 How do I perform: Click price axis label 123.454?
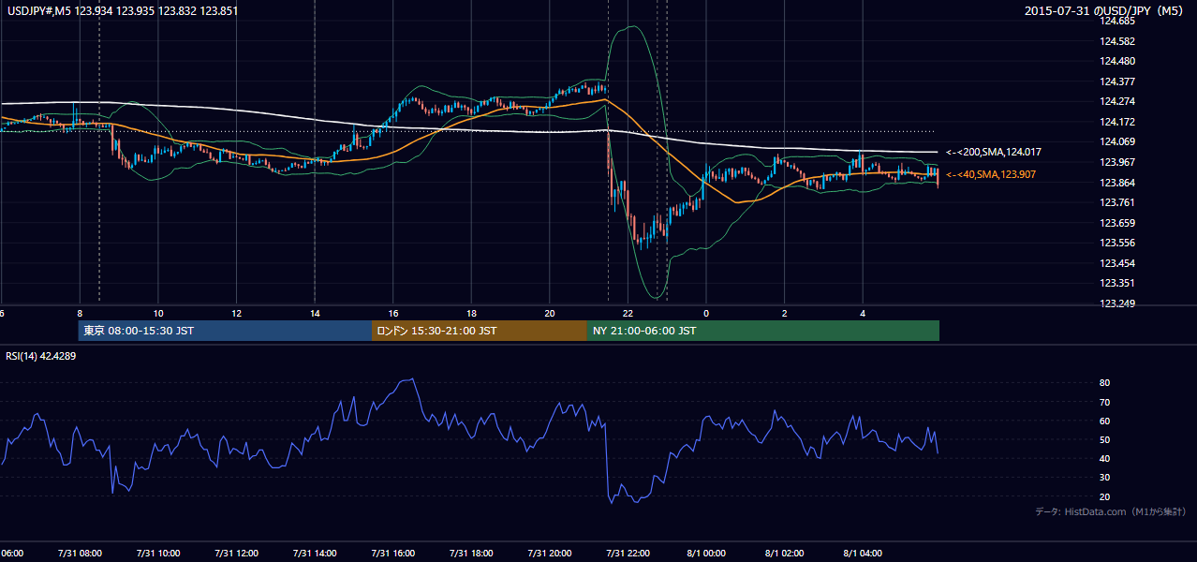[1118, 263]
